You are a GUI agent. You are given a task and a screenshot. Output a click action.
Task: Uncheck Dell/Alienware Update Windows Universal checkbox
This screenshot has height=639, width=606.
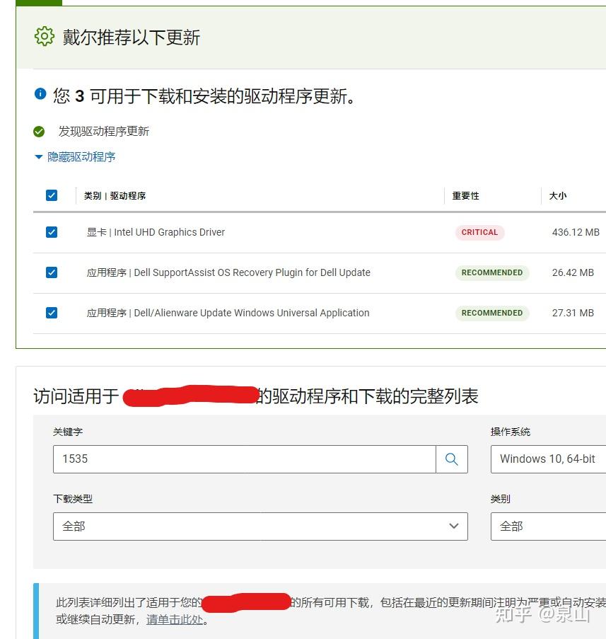click(x=51, y=312)
